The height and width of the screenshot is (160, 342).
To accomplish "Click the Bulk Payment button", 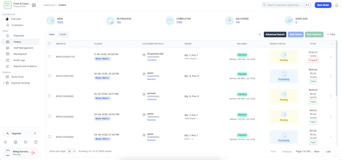I will [314, 35].
